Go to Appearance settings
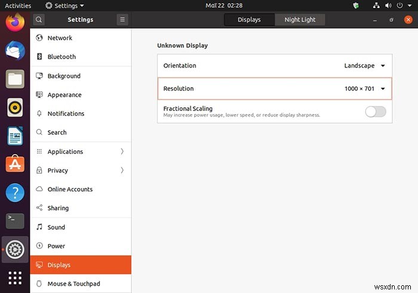This screenshot has height=293, width=418. click(x=81, y=94)
